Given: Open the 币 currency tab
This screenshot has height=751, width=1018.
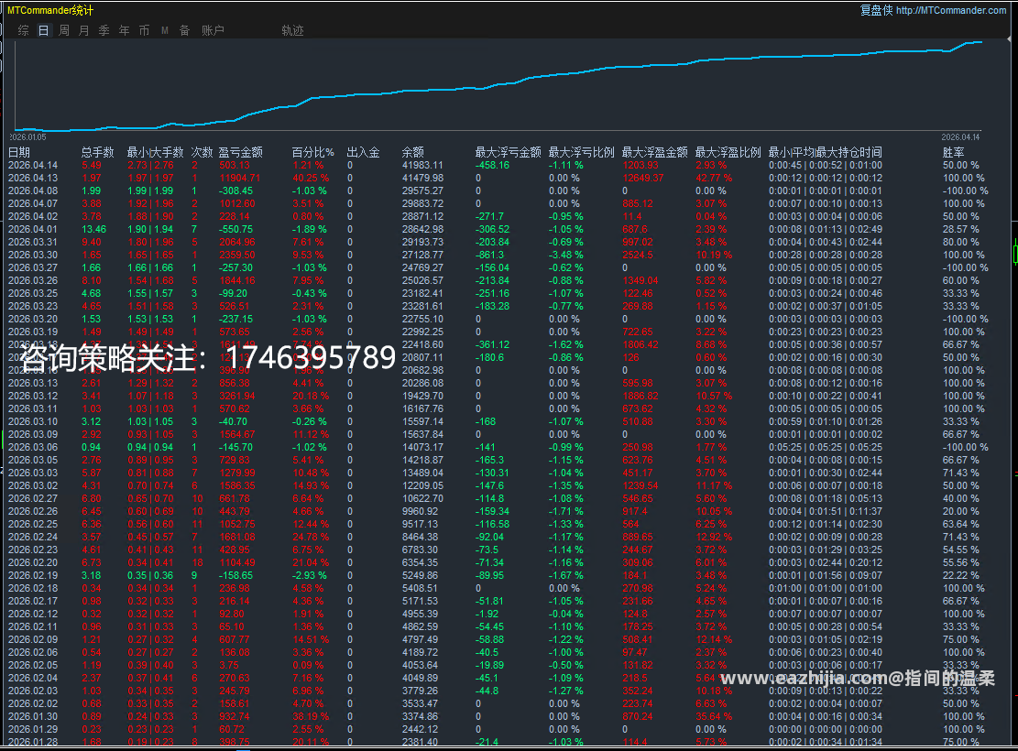Looking at the screenshot, I should [x=144, y=30].
